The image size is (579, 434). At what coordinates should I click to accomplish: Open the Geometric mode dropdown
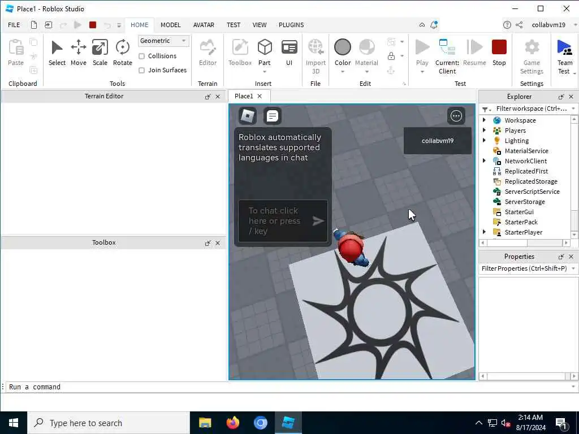click(x=163, y=41)
